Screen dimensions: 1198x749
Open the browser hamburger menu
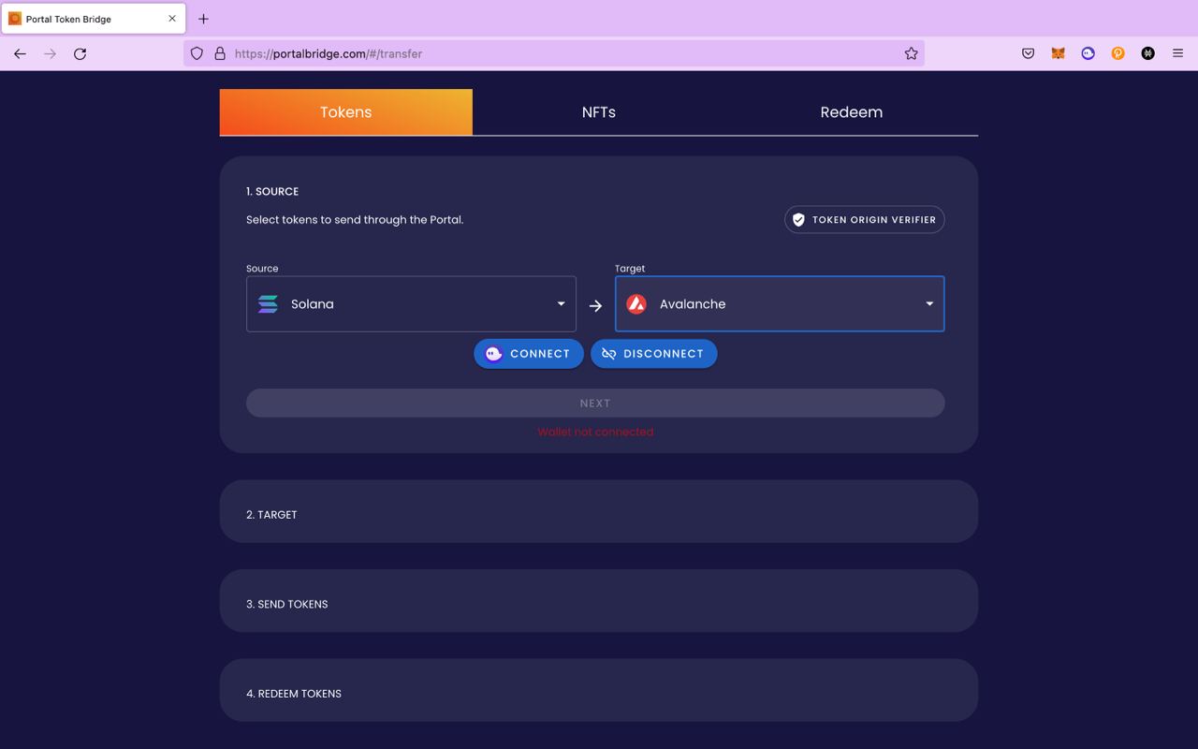(x=1177, y=53)
